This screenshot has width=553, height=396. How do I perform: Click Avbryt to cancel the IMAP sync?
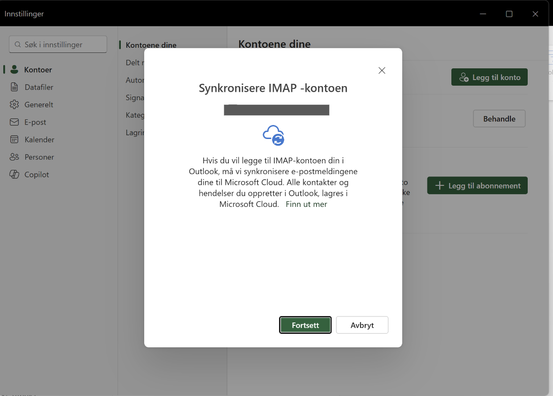[x=362, y=325]
